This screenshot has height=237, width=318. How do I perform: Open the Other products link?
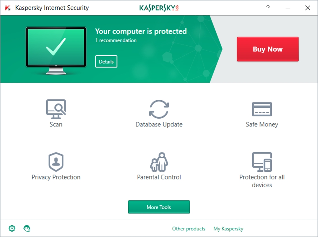[x=189, y=229]
